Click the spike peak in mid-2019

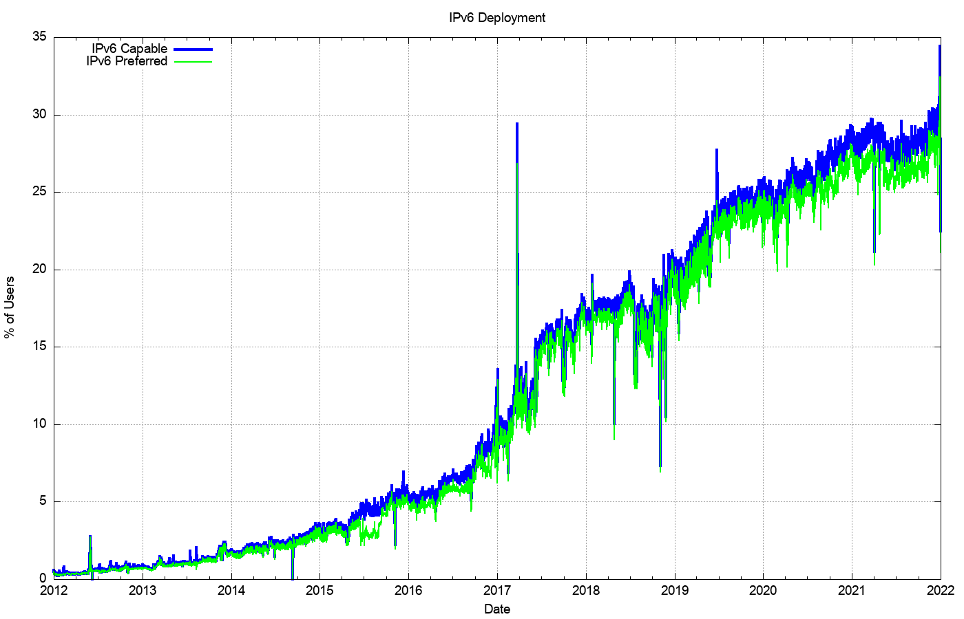click(717, 150)
